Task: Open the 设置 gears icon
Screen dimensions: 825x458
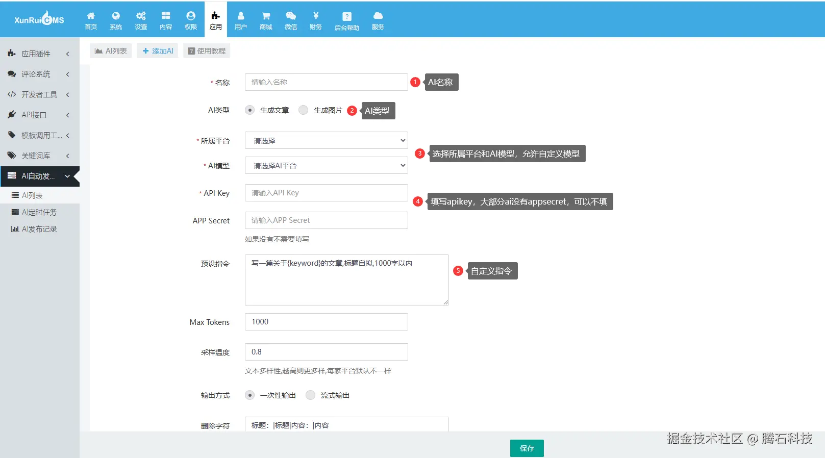Action: [141, 16]
